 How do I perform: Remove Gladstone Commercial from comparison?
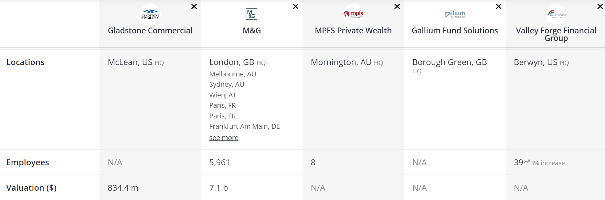[194, 7]
